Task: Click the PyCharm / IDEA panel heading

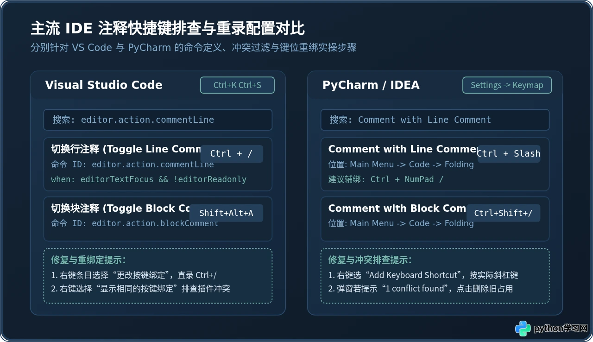Action: (x=371, y=85)
